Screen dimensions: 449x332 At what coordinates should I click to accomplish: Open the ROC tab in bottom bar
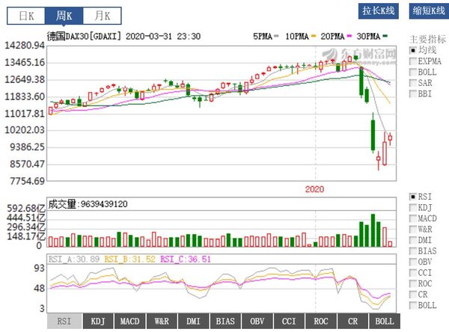click(x=321, y=321)
